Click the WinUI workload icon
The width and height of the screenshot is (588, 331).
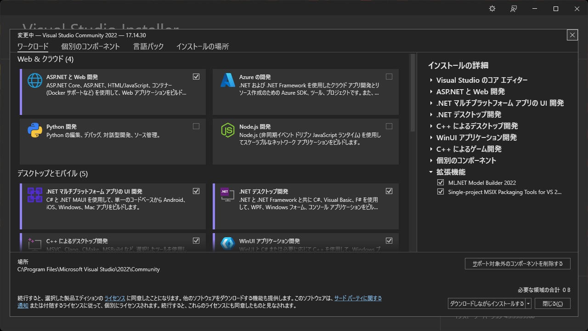[x=228, y=243]
